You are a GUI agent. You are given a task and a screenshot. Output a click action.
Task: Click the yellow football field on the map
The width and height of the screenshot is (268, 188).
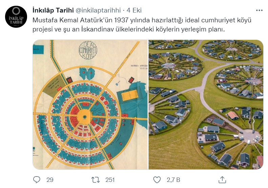click(x=130, y=95)
